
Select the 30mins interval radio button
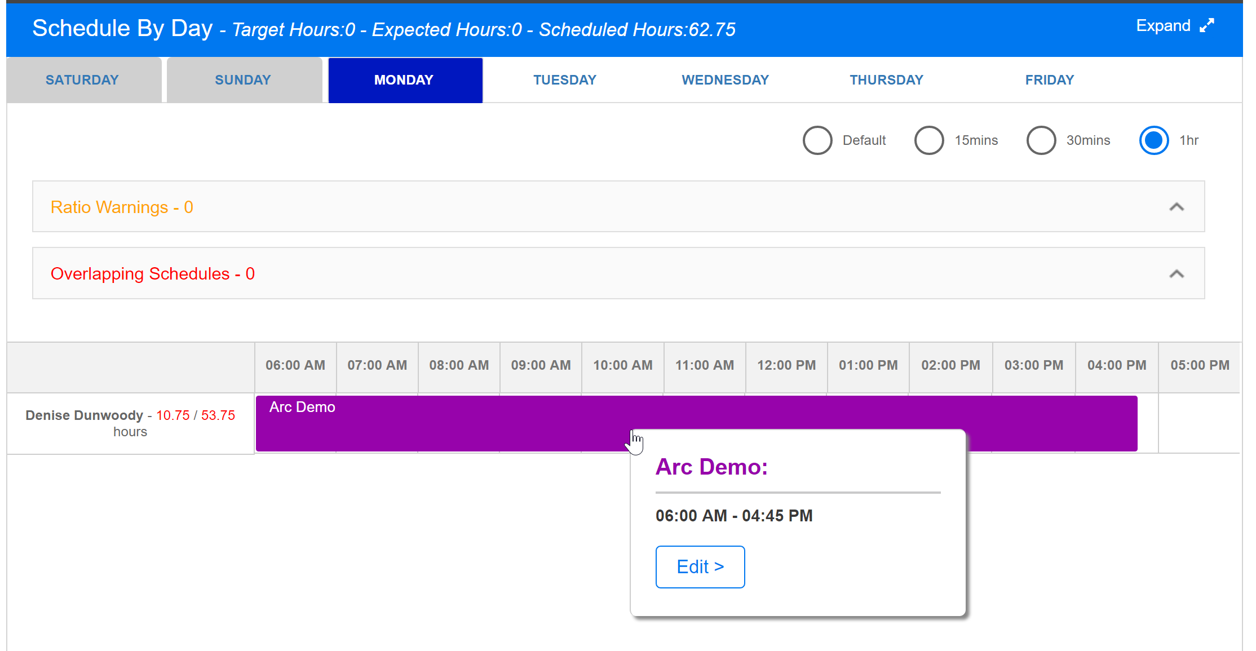[1041, 140]
